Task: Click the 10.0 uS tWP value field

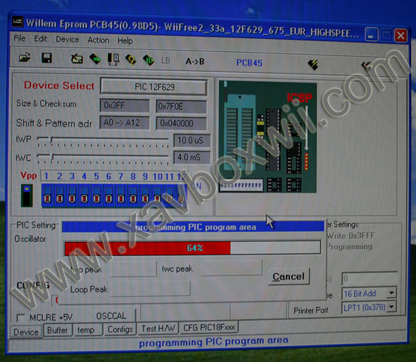Action: click(191, 140)
